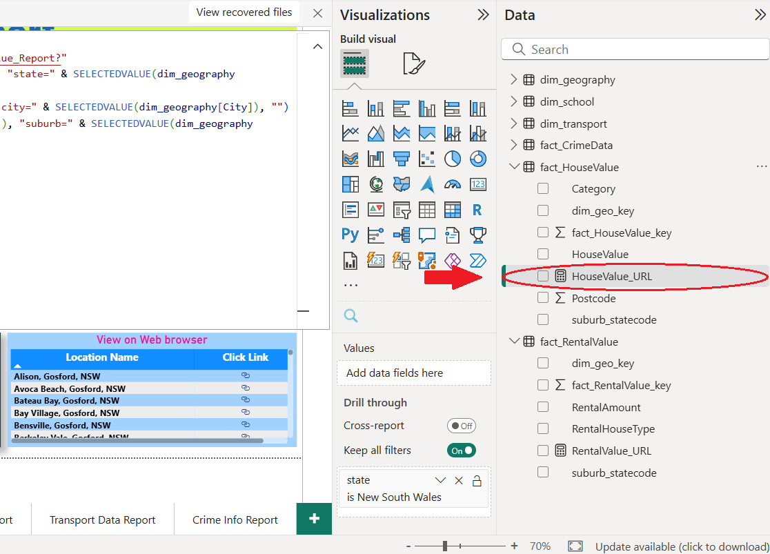Image resolution: width=770 pixels, height=554 pixels.
Task: Check the HouseValue_URL field checkbox
Action: point(543,277)
